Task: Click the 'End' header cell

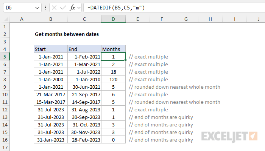Action: tap(84, 49)
